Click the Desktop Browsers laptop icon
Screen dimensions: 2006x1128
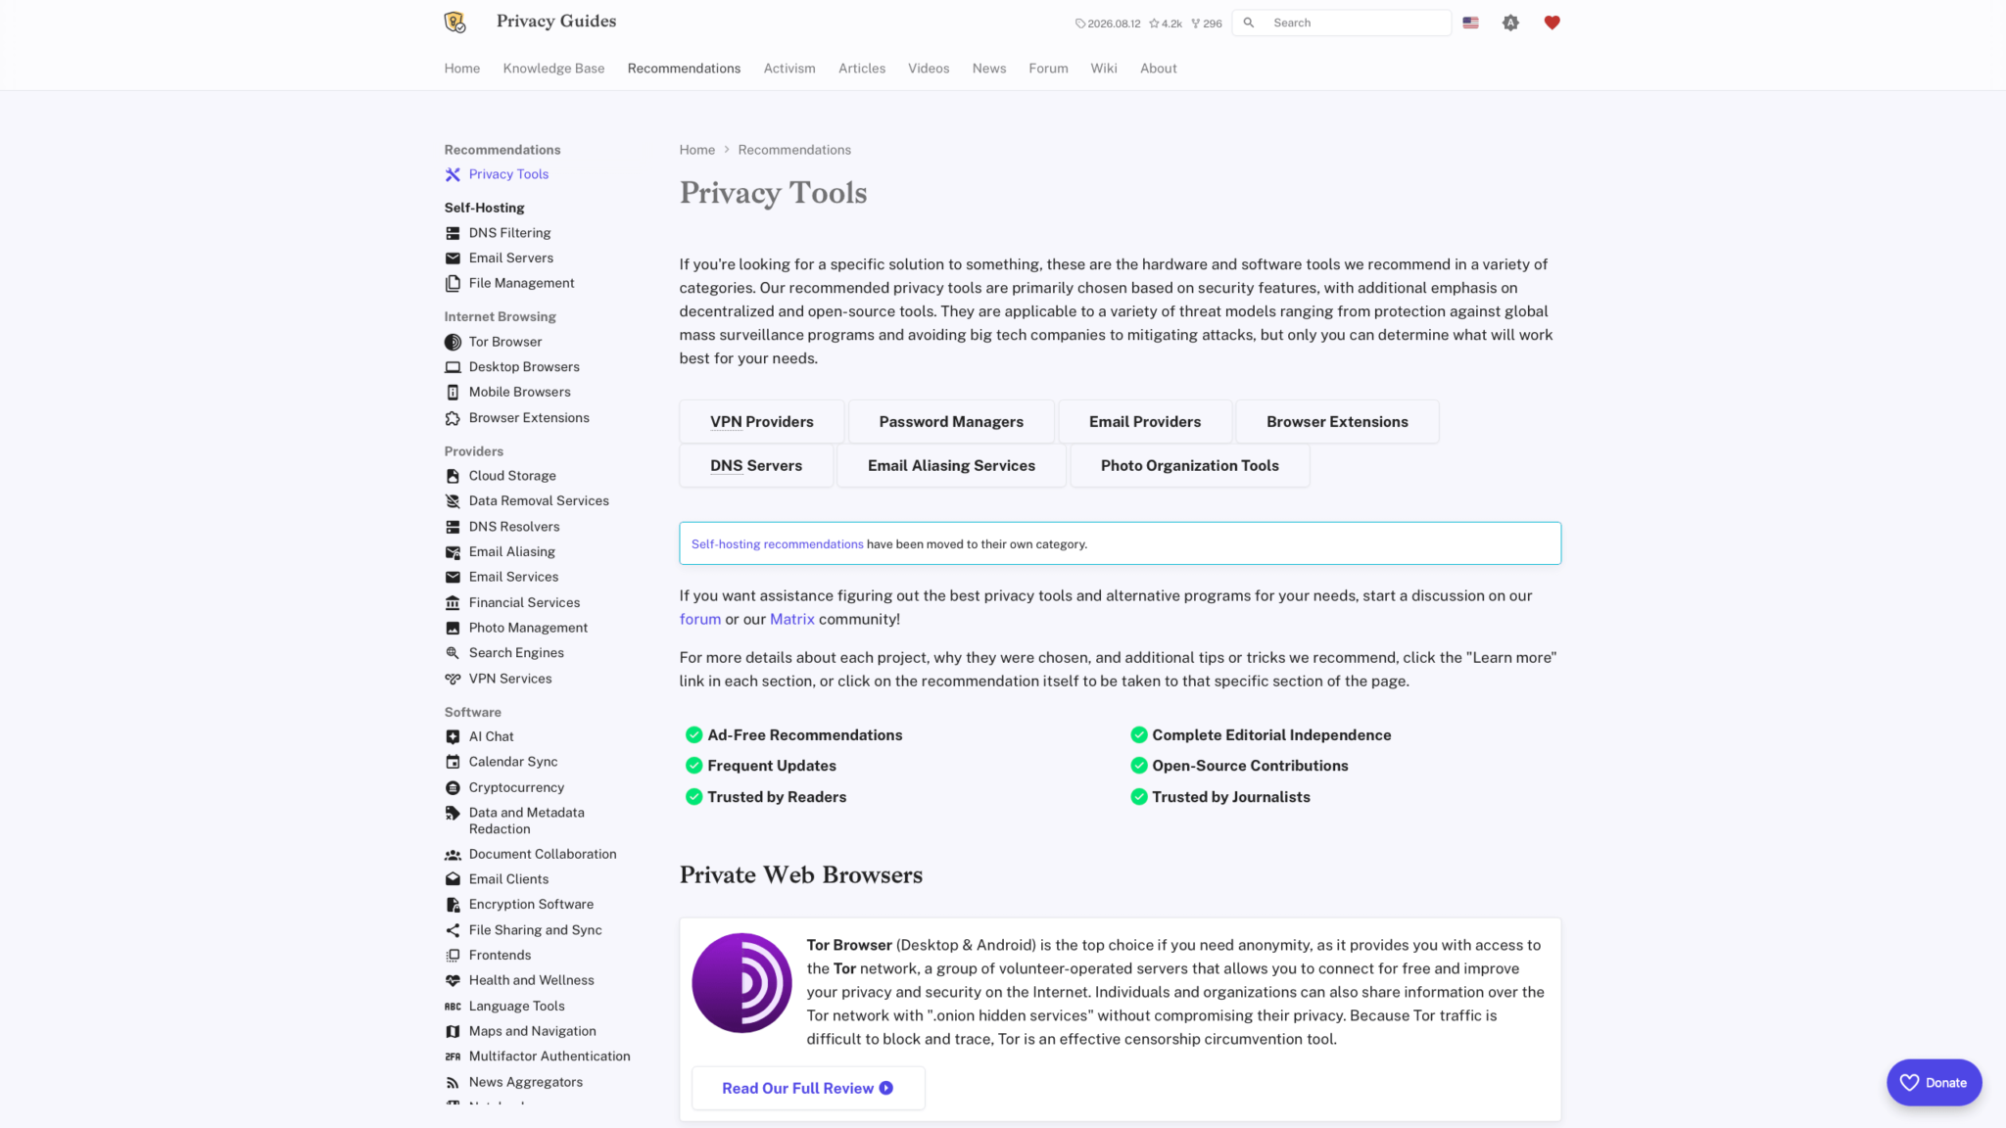tap(453, 367)
